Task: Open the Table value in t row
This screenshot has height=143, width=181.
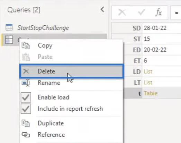Action: pos(151,93)
